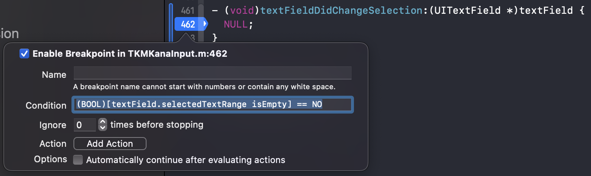Viewport: 591px width, 176px height.
Task: Click line number 461 in the gutter
Action: tap(188, 10)
